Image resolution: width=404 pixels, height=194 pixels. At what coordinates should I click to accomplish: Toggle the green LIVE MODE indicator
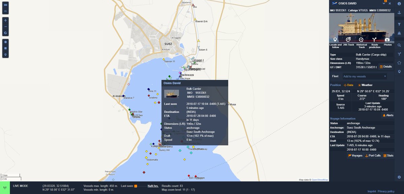pos(5,188)
